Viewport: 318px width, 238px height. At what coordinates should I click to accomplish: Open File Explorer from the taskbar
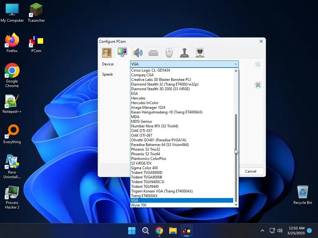click(x=173, y=231)
